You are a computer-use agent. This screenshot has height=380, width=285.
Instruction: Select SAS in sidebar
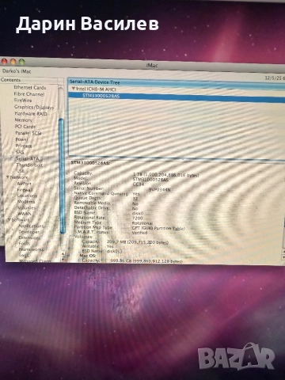pos(20,152)
